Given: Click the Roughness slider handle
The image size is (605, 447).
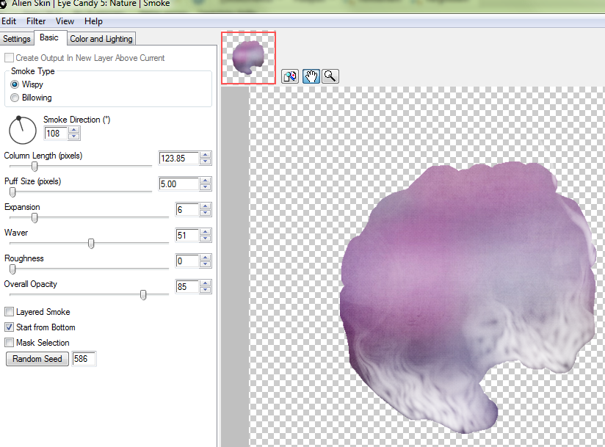Looking at the screenshot, I should pos(12,269).
